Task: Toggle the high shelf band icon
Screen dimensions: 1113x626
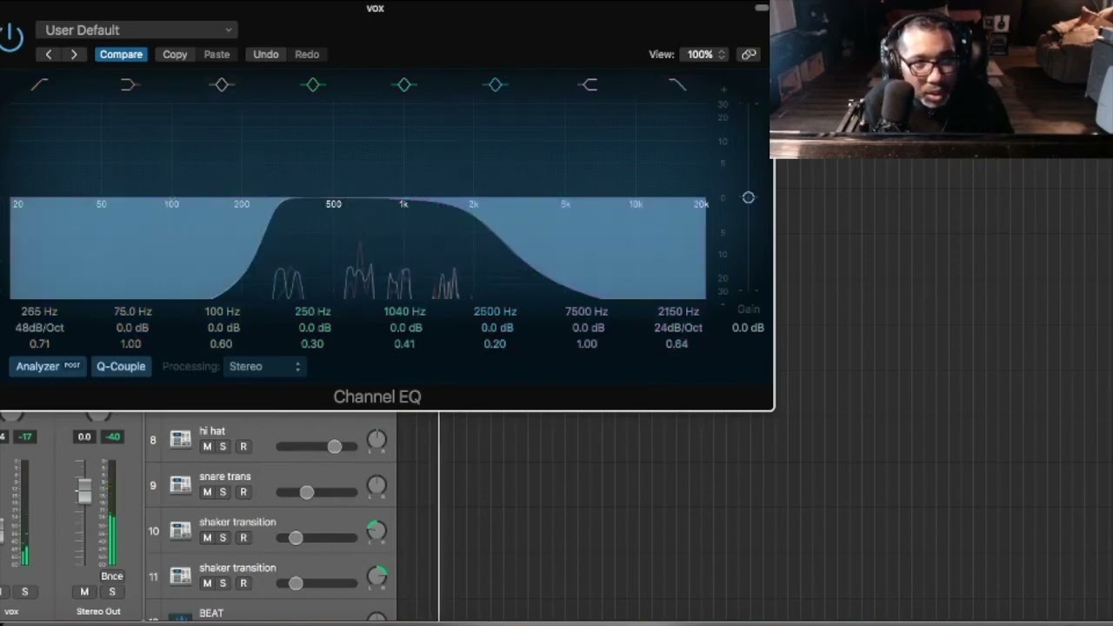Action: [x=588, y=84]
